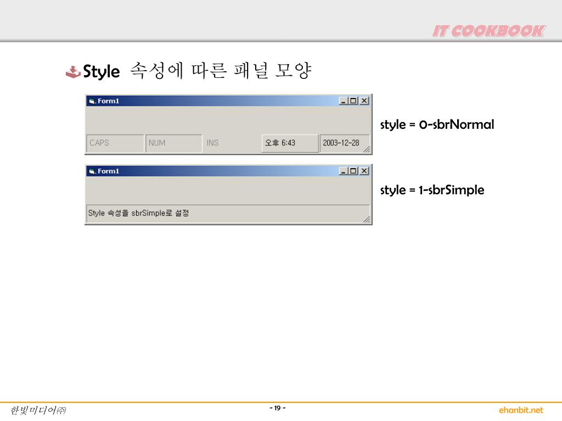Click the size grip of the lower Form1 status bar
The image size is (562, 421).
coord(366,219)
